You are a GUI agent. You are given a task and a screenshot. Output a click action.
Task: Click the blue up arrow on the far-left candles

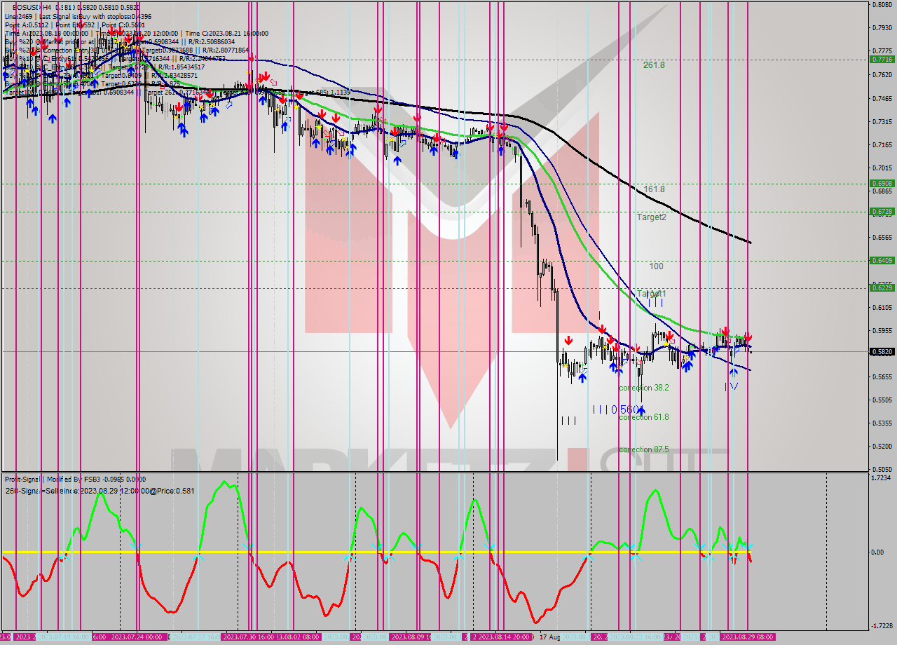point(30,103)
